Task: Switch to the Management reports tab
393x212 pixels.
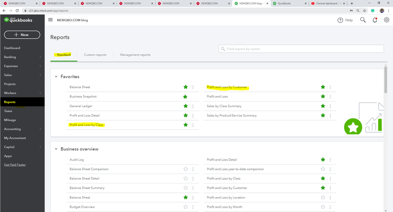Action: [x=135, y=55]
